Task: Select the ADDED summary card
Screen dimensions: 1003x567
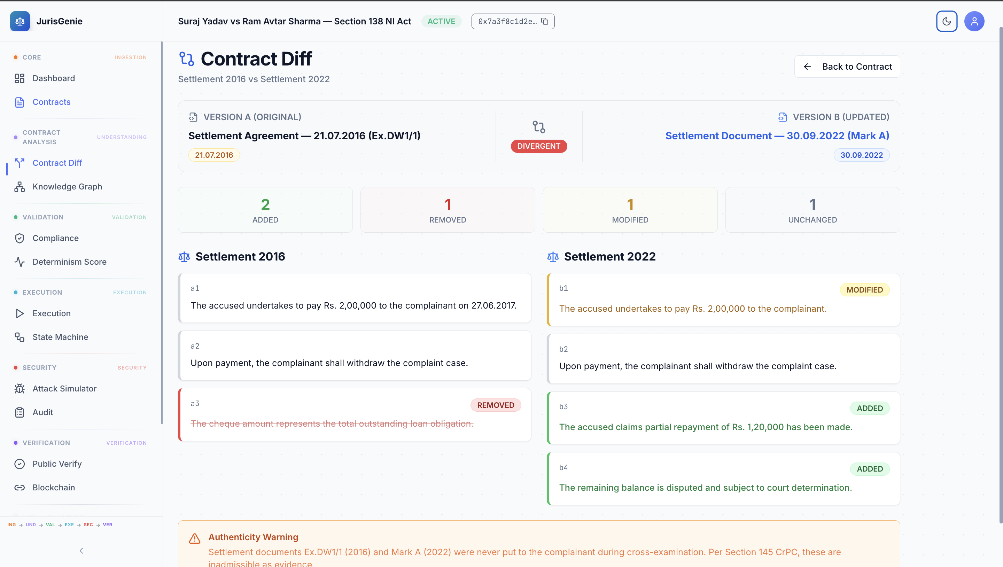Action: [265, 210]
